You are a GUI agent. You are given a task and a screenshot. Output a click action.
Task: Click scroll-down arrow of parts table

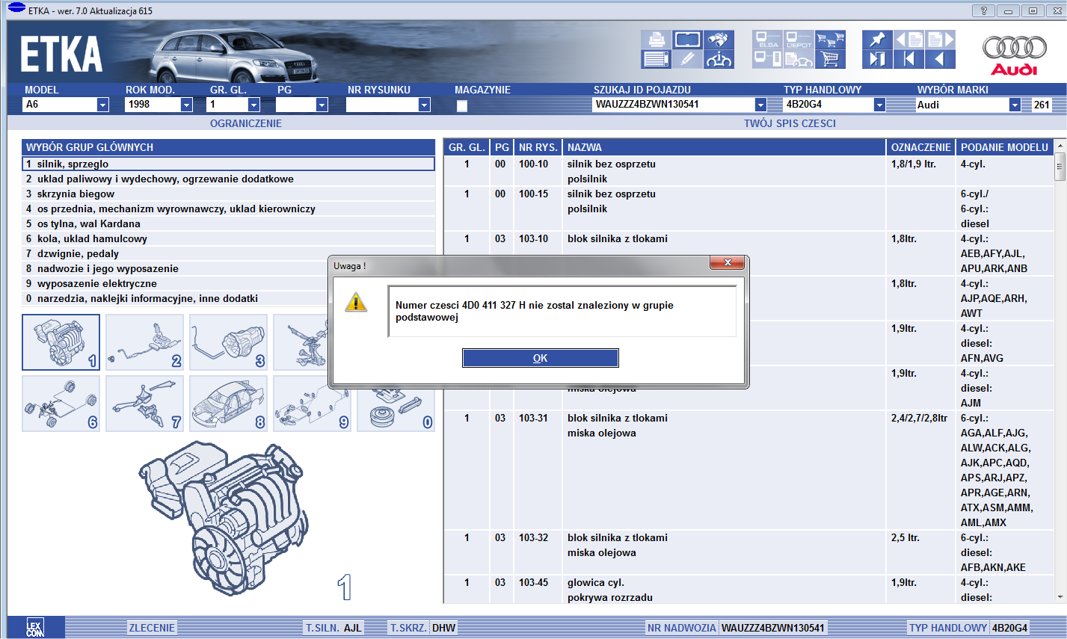point(1060,597)
